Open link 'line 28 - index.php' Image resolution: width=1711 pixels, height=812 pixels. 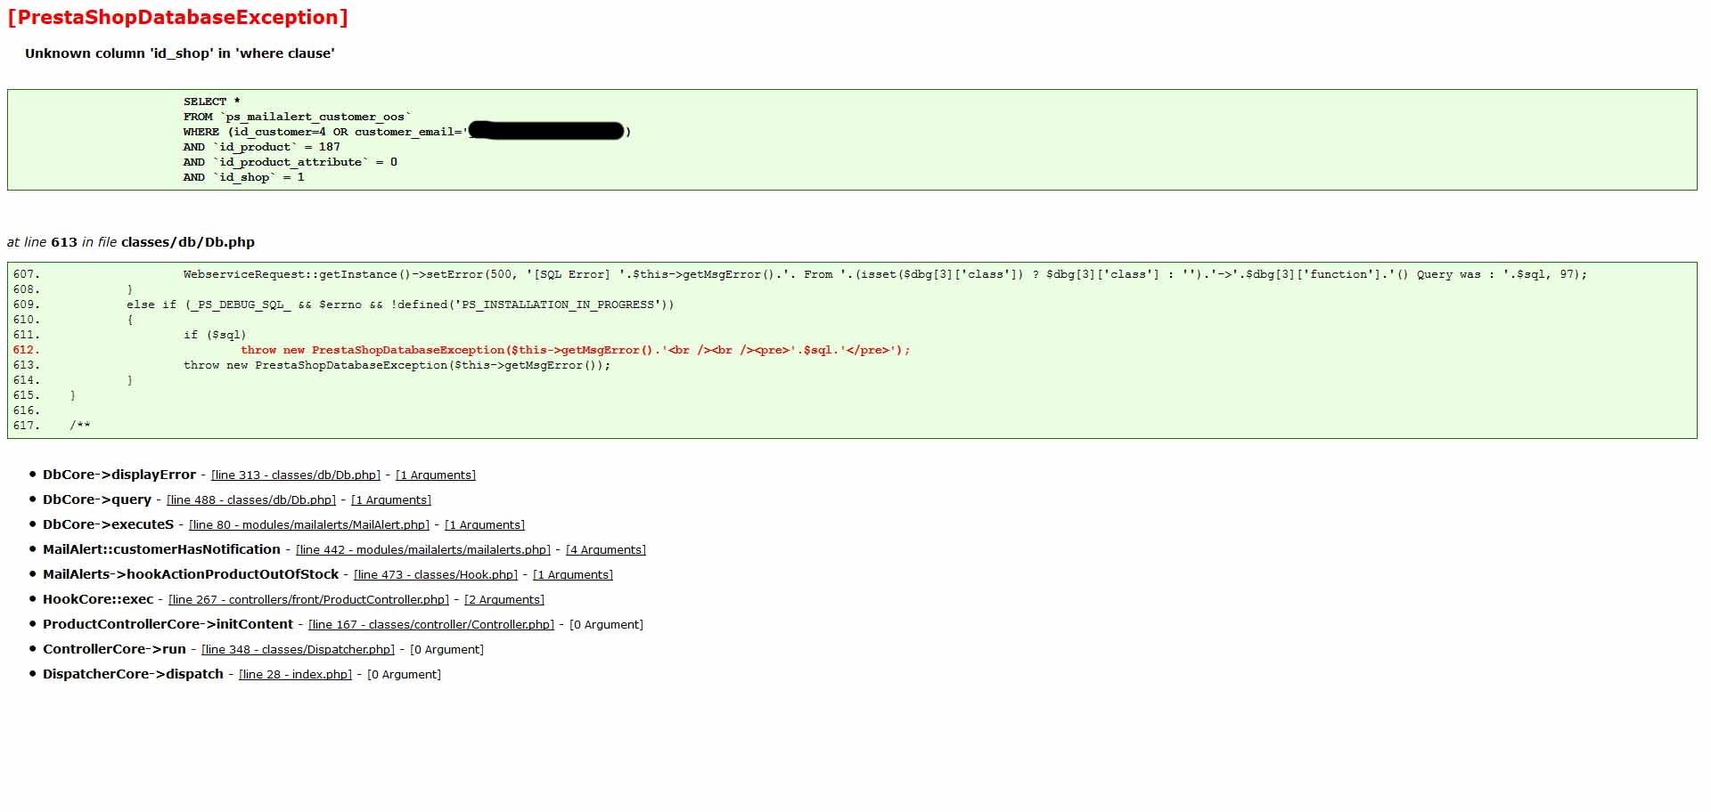(295, 675)
